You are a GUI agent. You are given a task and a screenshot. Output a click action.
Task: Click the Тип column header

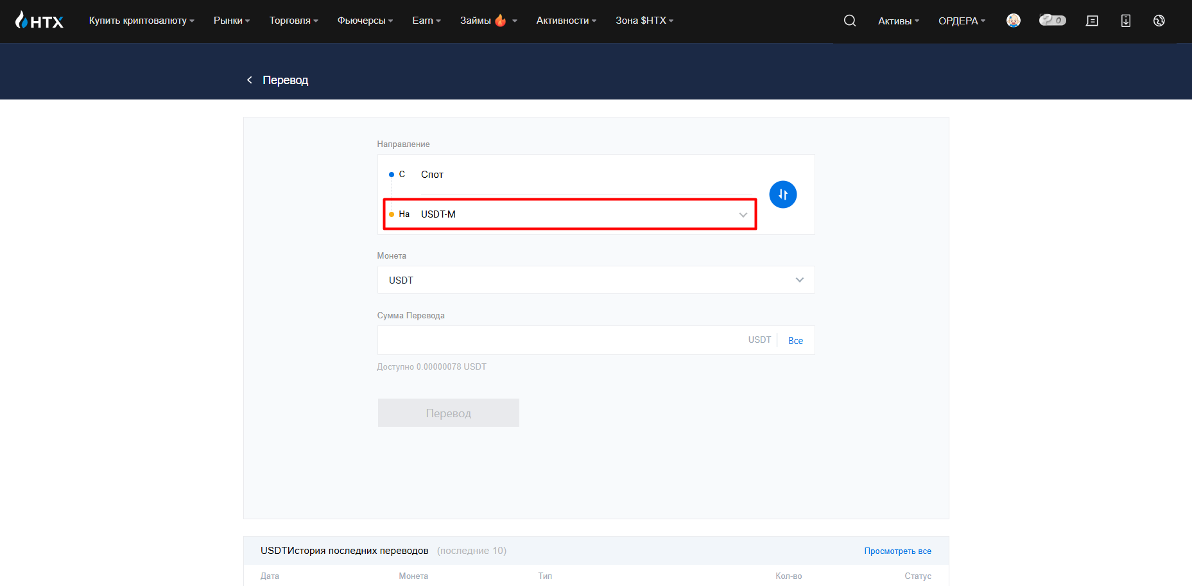pos(545,576)
